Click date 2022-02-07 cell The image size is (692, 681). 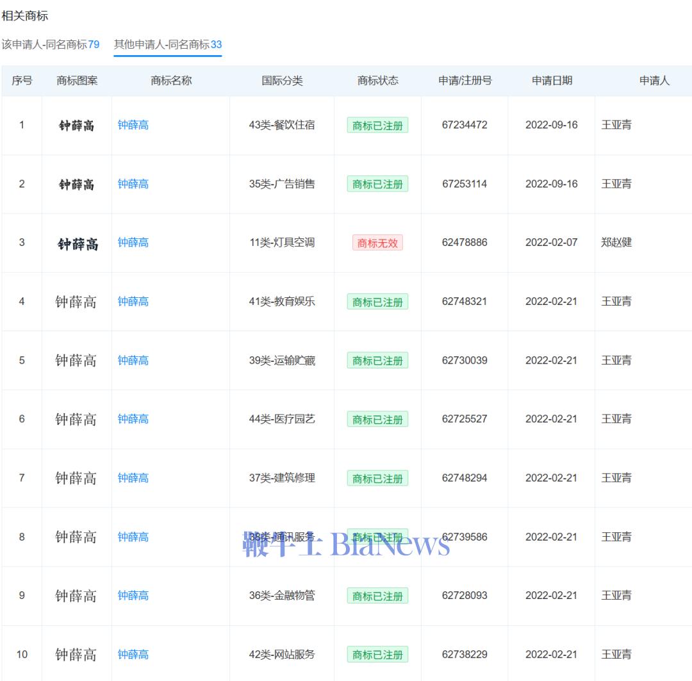coord(551,242)
